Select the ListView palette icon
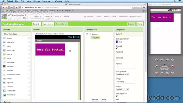This screenshot has width=183, height=103. pos(4,66)
